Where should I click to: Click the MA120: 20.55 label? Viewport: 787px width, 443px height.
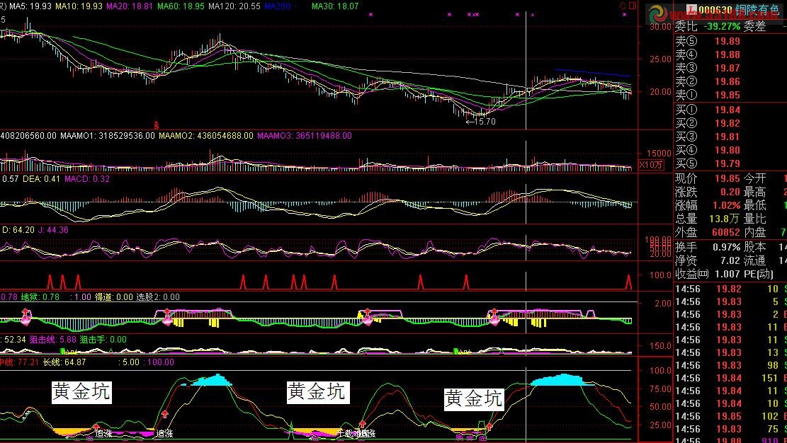click(234, 6)
